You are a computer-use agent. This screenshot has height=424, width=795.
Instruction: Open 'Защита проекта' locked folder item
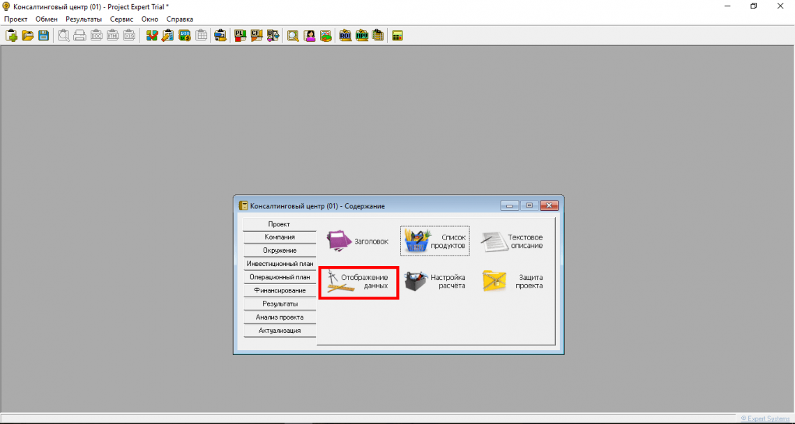click(513, 282)
